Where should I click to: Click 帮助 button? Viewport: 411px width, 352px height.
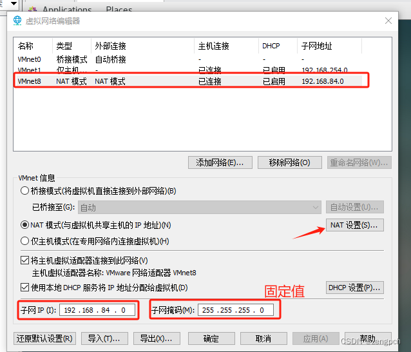click(368, 338)
